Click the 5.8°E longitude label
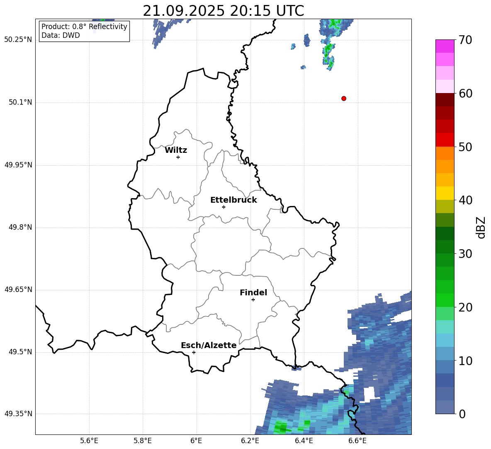The height and width of the screenshot is (449, 491). 143,441
